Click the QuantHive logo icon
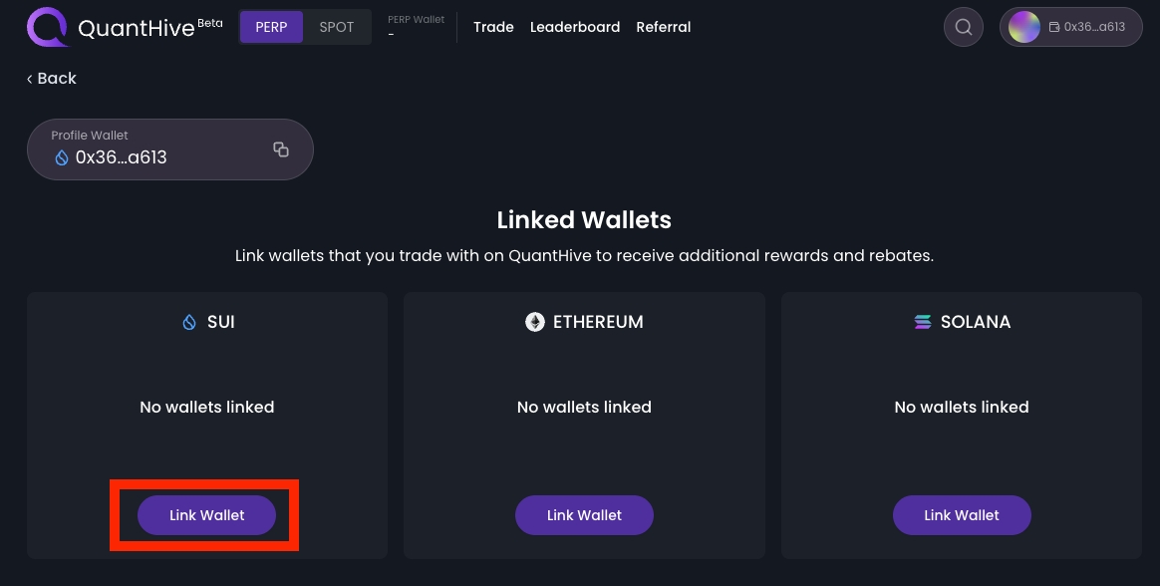Viewport: 1160px width, 586px height. 47,27
